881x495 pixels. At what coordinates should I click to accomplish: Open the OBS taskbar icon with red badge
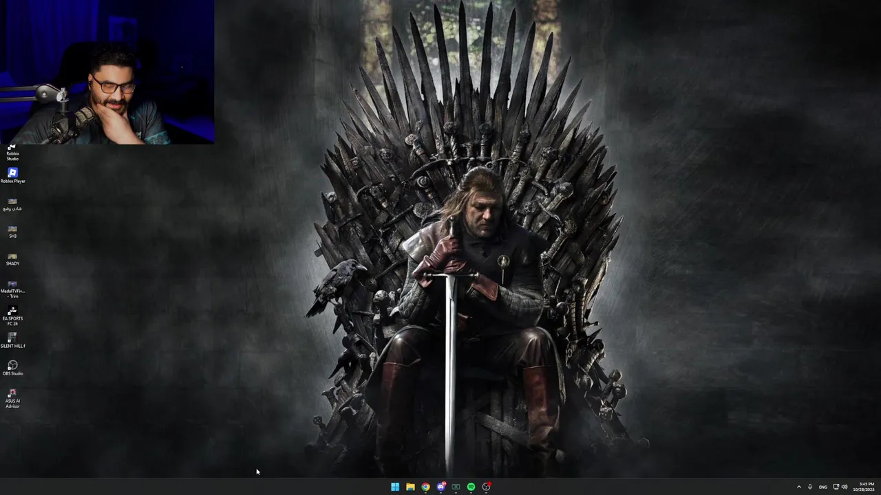(487, 487)
